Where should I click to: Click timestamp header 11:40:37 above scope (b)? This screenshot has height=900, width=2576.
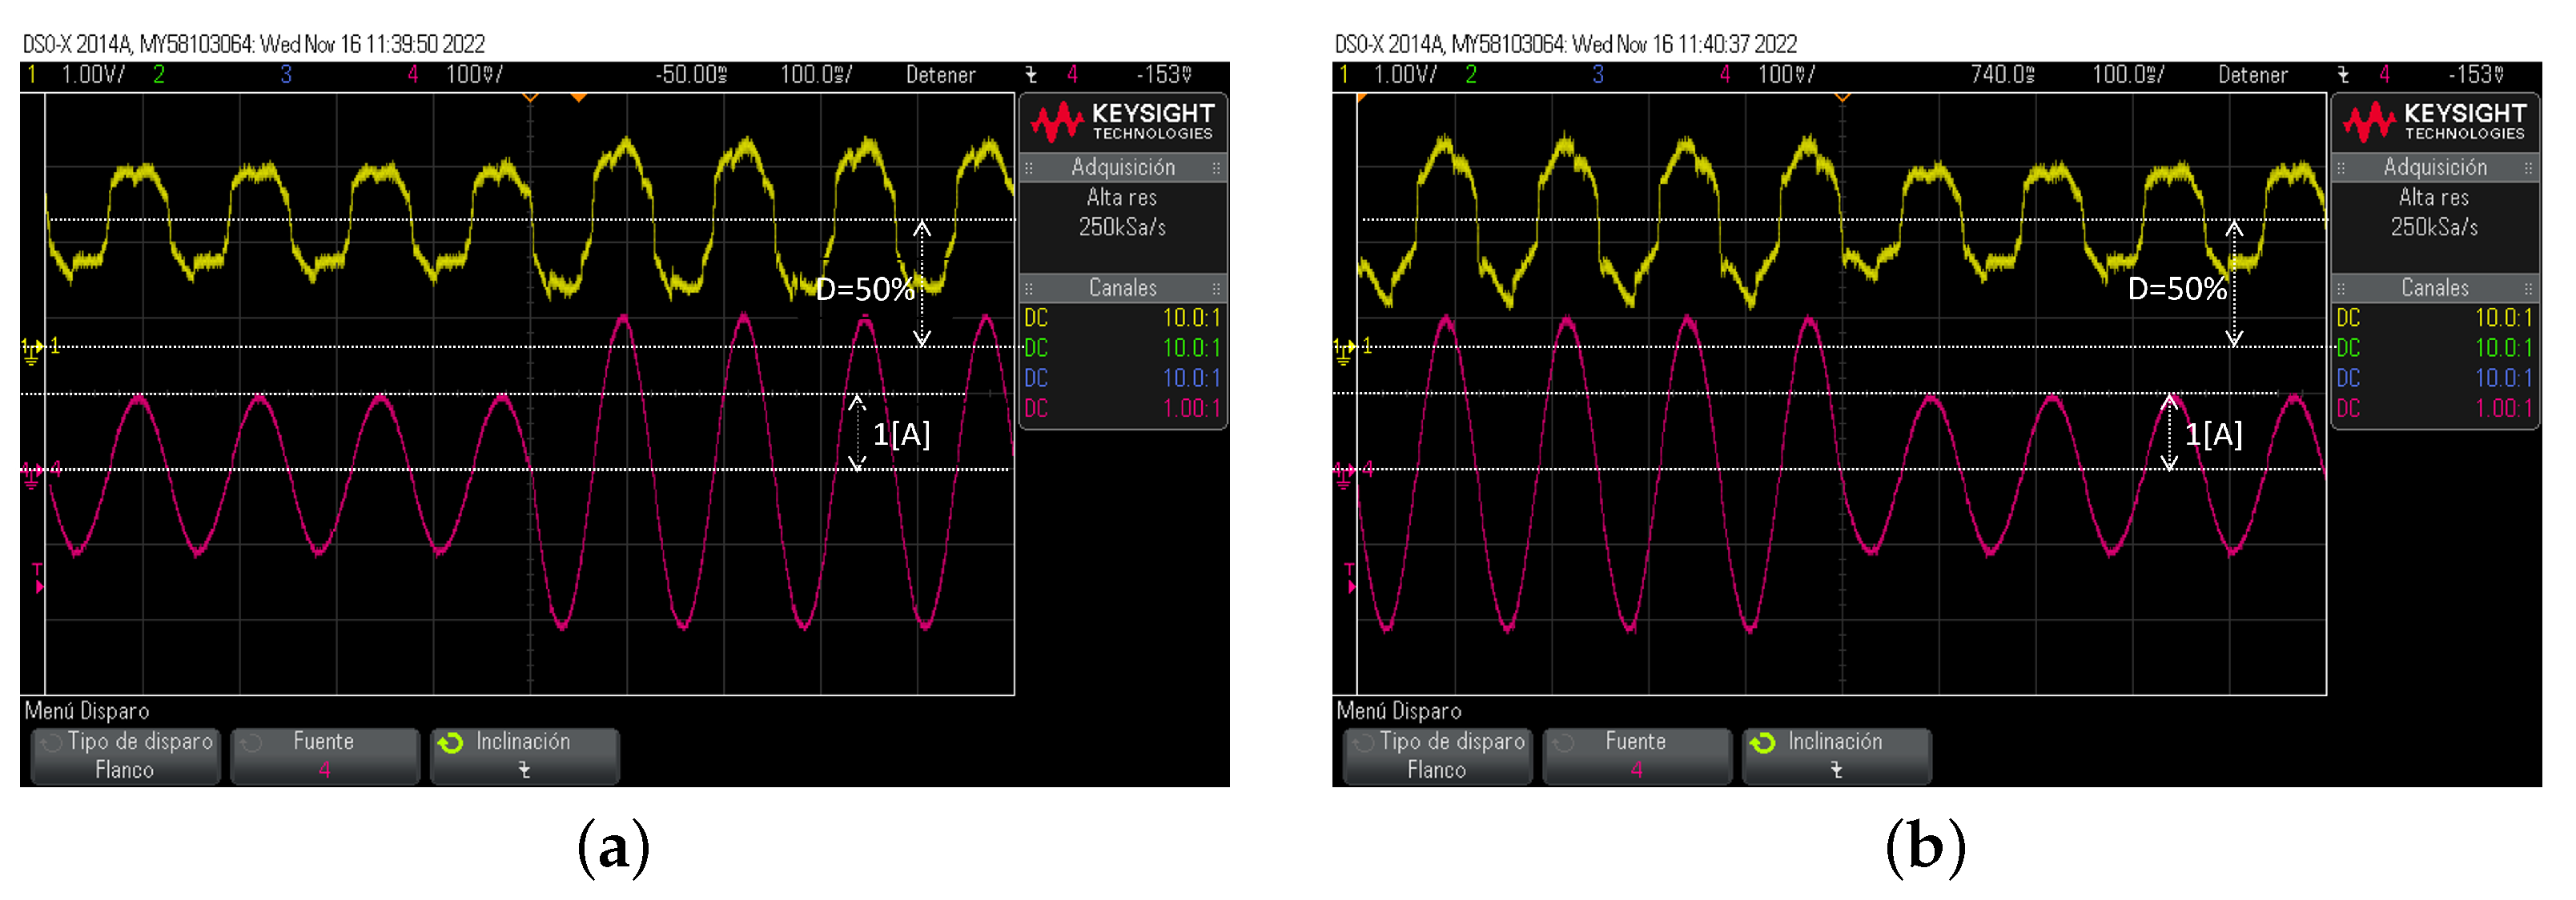(x=1566, y=44)
